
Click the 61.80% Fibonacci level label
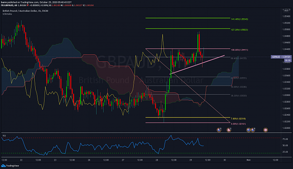pyautogui.click(x=239, y=78)
